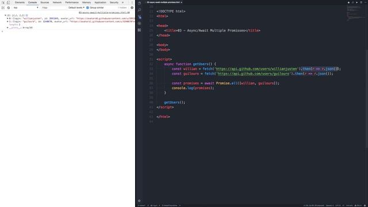Click the errors and warnings count in status bar
Screen dimensions: 368x207
pyautogui.click(x=154, y=205)
